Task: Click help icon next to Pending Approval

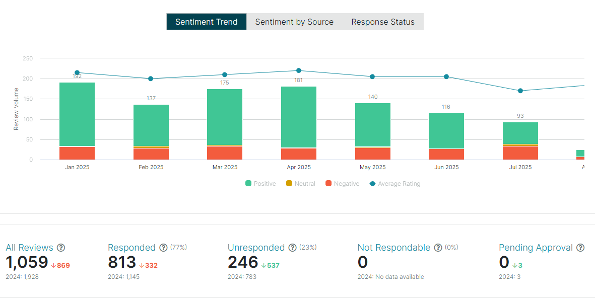Action: pos(580,248)
